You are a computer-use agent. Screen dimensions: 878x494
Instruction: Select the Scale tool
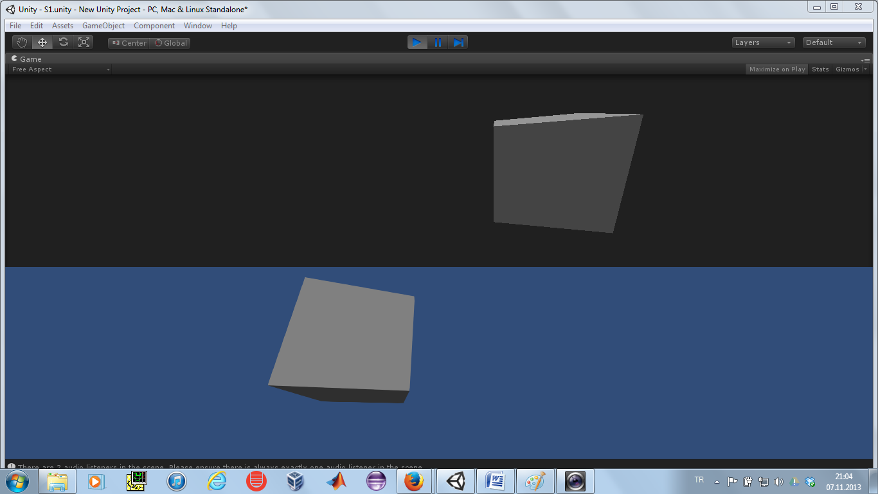(x=84, y=42)
